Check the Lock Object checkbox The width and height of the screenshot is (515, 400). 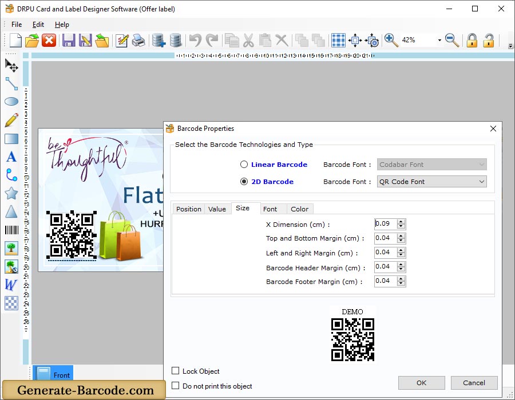pyautogui.click(x=176, y=371)
